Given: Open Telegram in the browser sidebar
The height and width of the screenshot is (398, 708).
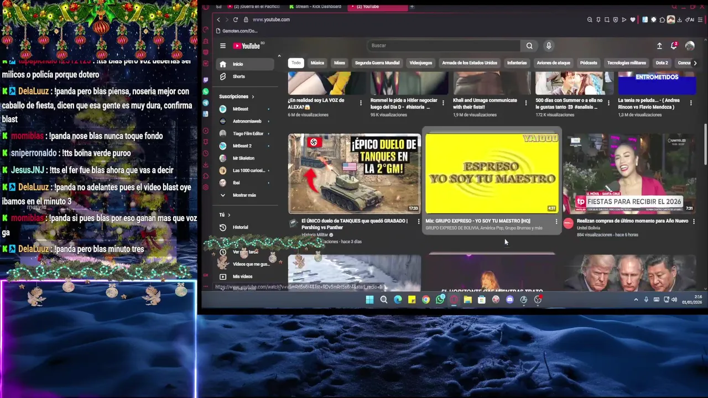Looking at the screenshot, I should (206, 103).
